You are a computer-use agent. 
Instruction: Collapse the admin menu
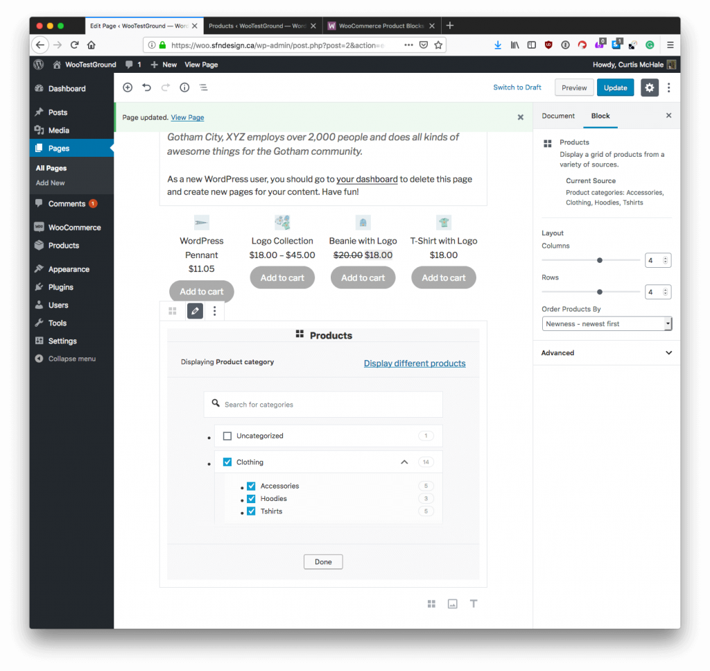[66, 359]
